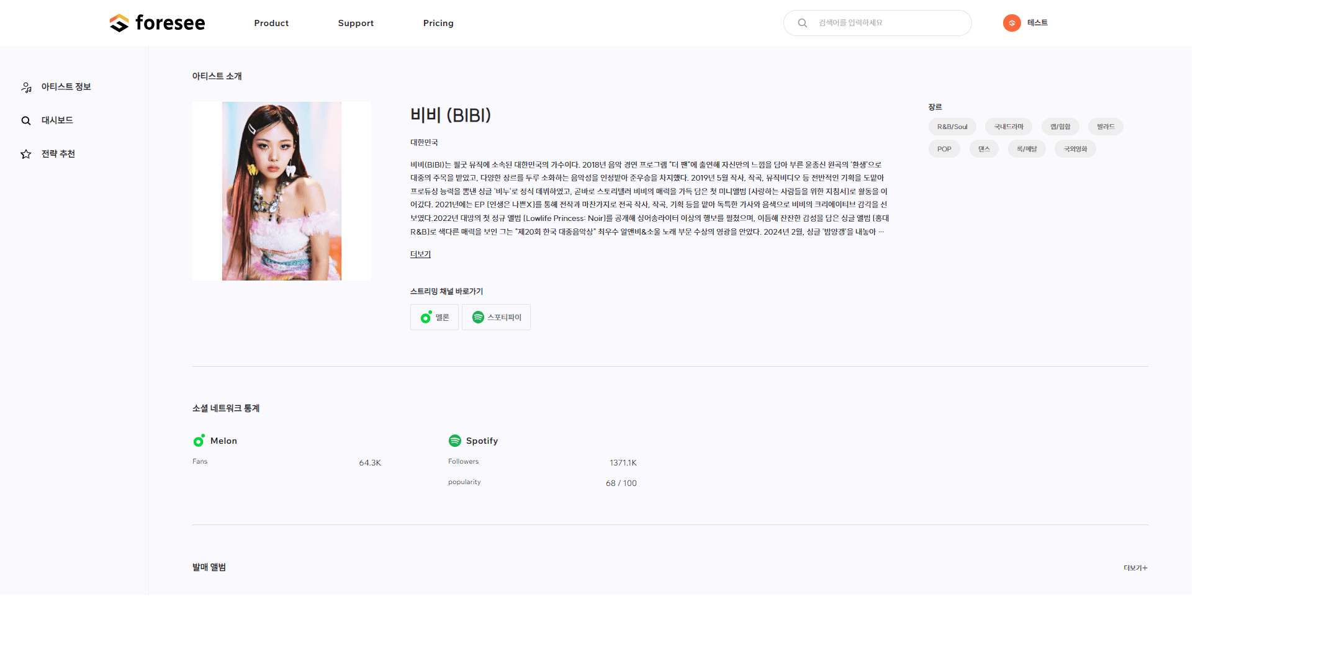Click the Melon icon in statistics
This screenshot has height=661, width=1324.
(199, 441)
